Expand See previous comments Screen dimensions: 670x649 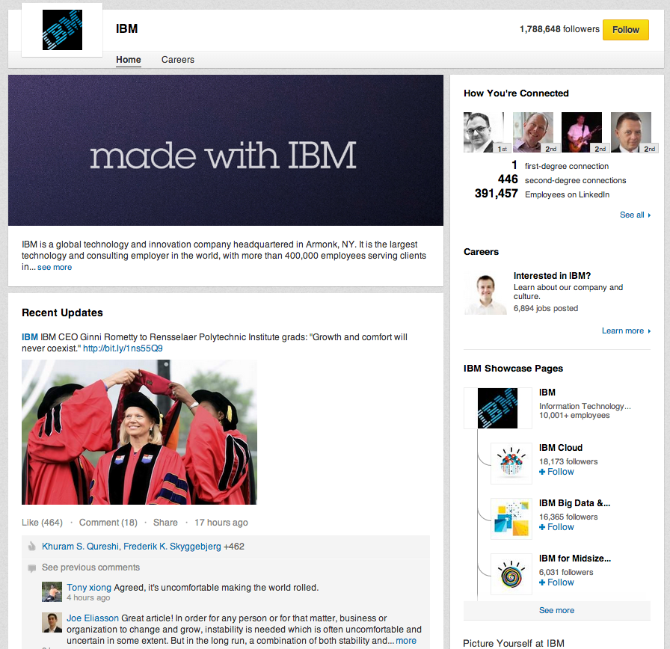pos(90,568)
